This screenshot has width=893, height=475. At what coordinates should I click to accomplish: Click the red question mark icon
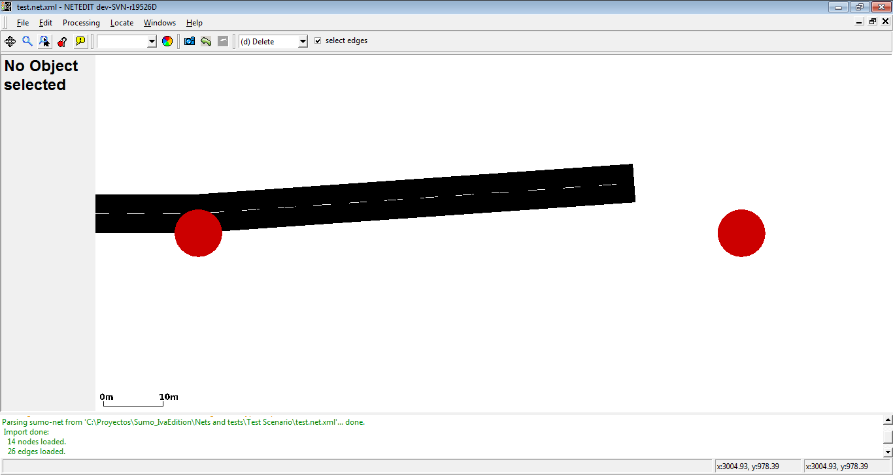pos(62,41)
